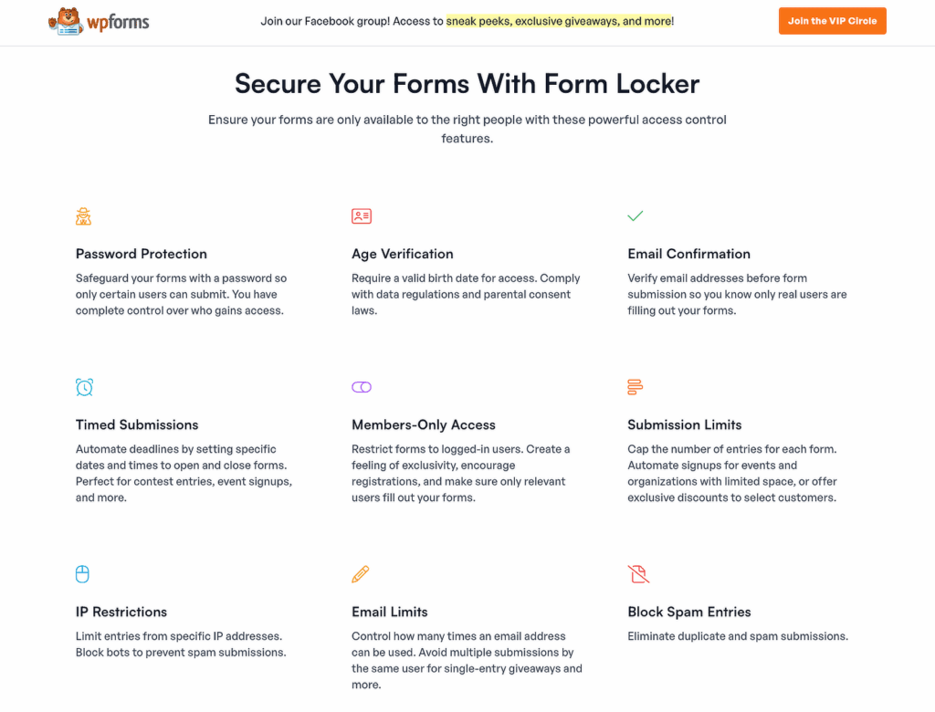The image size is (935, 712).
Task: Click the Email Confirmation green checkmark icon
Action: pos(636,216)
